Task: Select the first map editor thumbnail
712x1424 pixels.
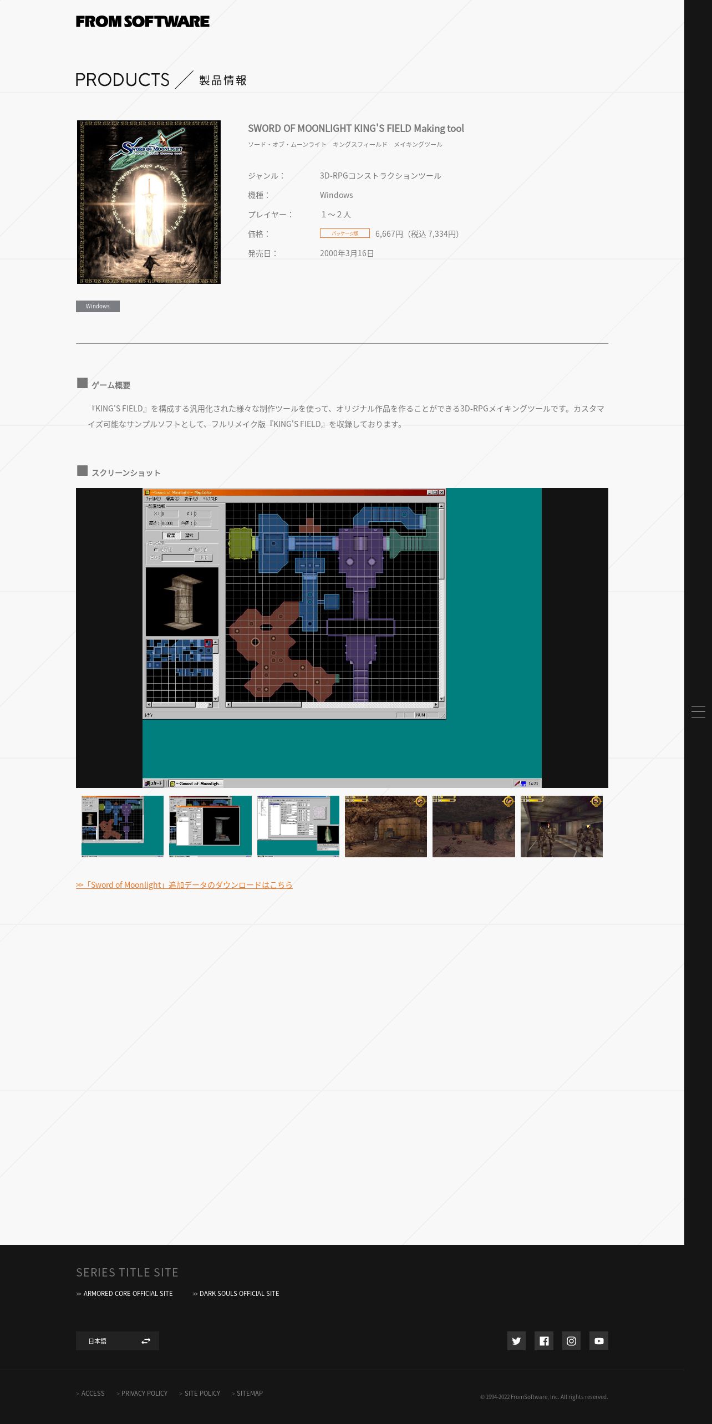Action: 123,826
